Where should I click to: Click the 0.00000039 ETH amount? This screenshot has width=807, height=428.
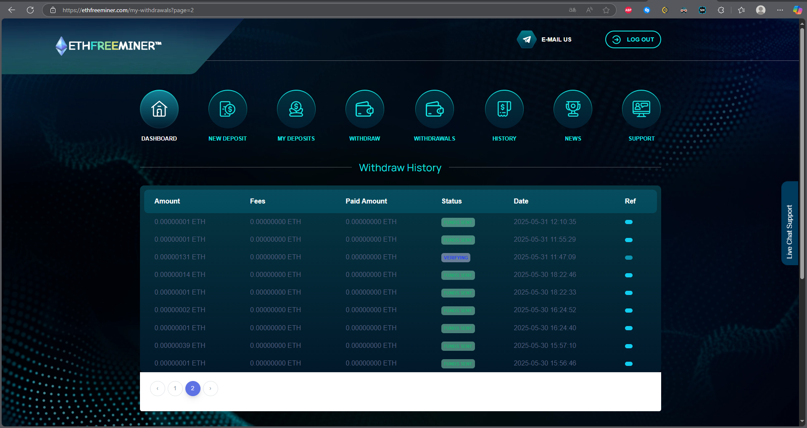(x=180, y=345)
